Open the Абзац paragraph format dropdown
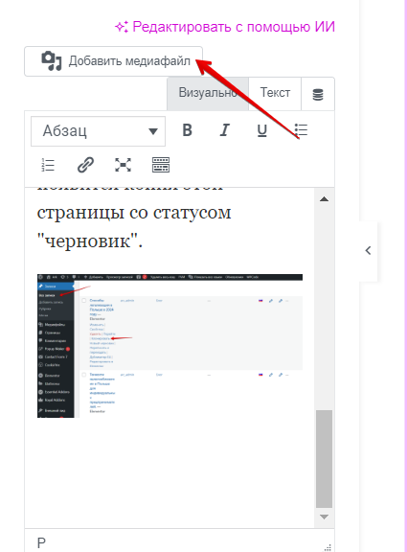 tap(98, 131)
